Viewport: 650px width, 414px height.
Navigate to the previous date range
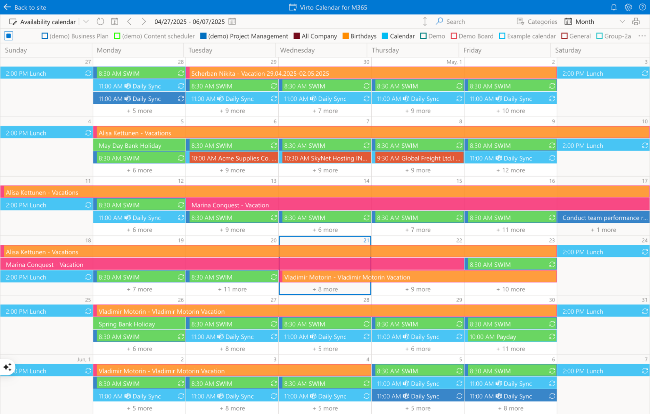tap(129, 21)
